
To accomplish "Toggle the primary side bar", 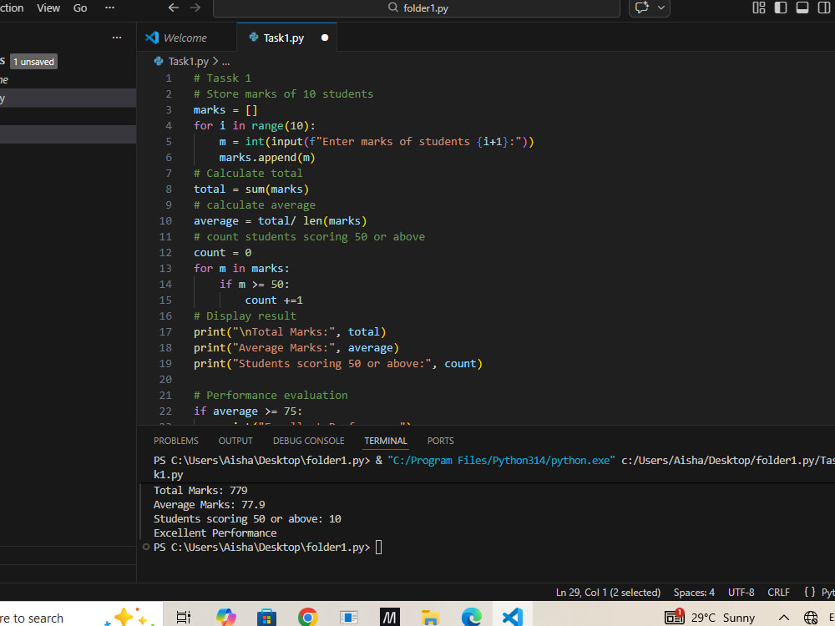I will coord(781,8).
